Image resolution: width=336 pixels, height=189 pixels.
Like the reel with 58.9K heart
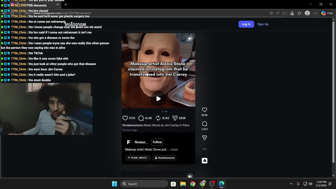(x=204, y=110)
